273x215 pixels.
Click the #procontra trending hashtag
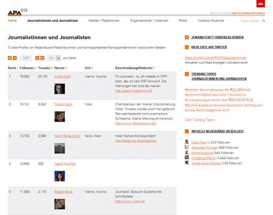pos(240,99)
